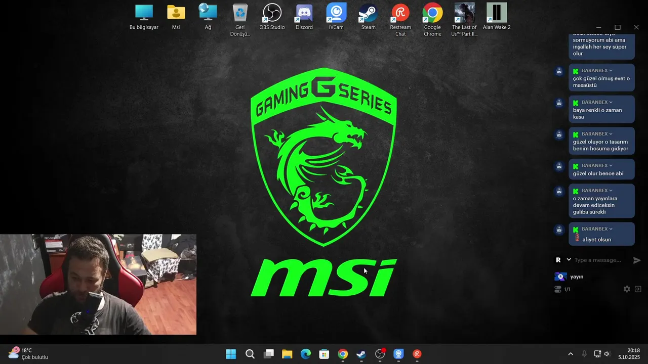The width and height of the screenshot is (648, 364).
Task: Open File Explorer from the taskbar
Action: (287, 354)
